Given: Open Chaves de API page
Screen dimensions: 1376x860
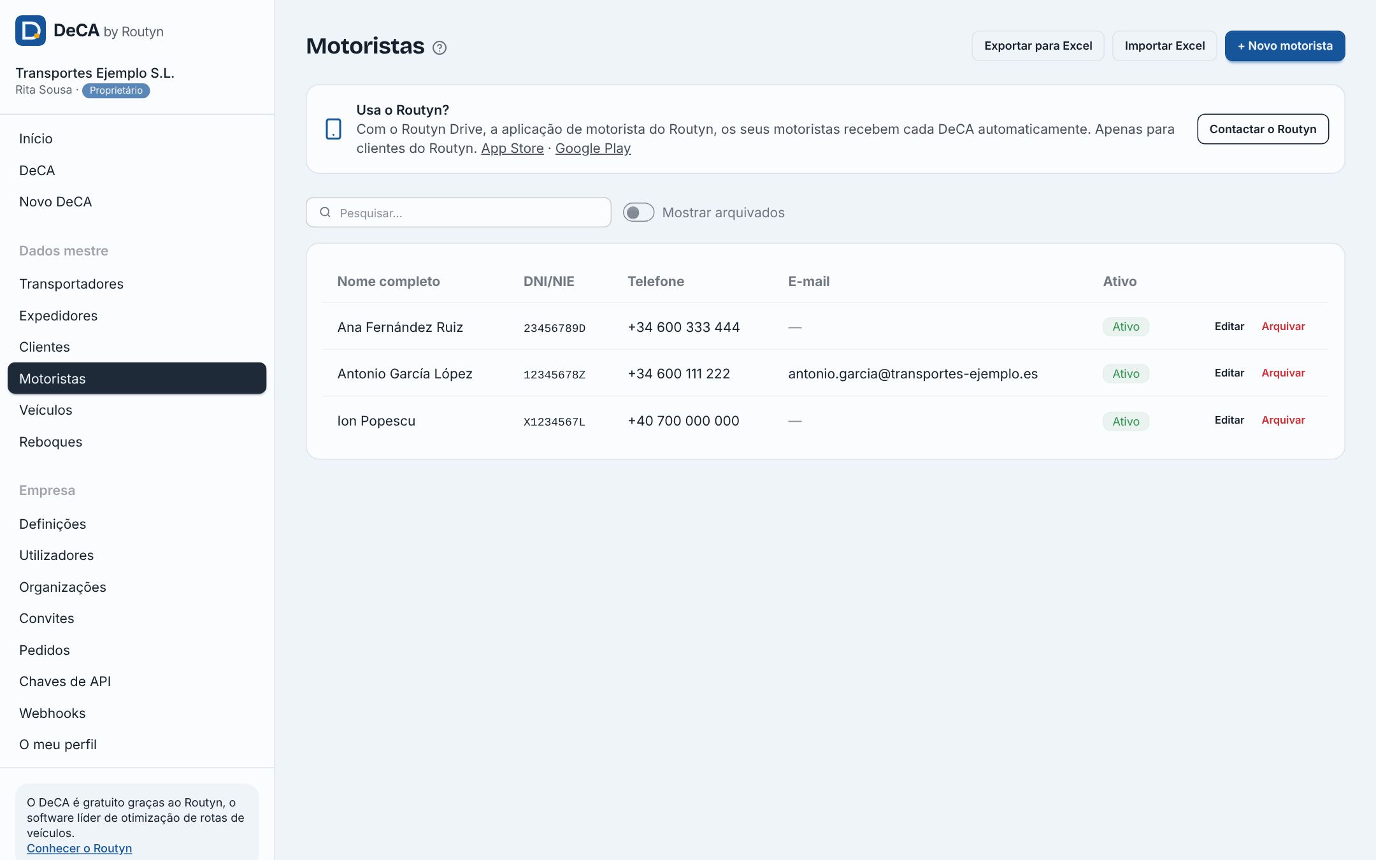Looking at the screenshot, I should point(137,682).
